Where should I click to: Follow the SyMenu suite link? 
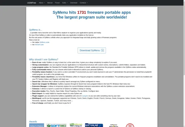coord(44,42)
